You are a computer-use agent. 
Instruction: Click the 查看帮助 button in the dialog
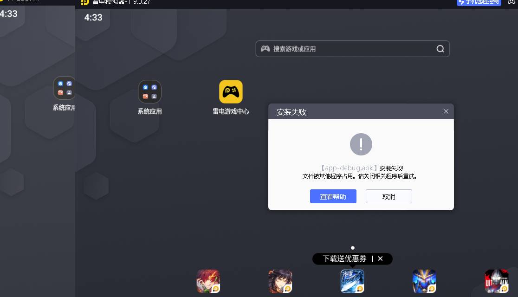333,196
